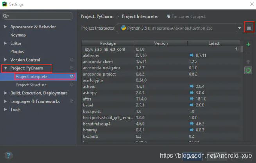
Task: Close the Settings dialog
Action: (x=252, y=4)
